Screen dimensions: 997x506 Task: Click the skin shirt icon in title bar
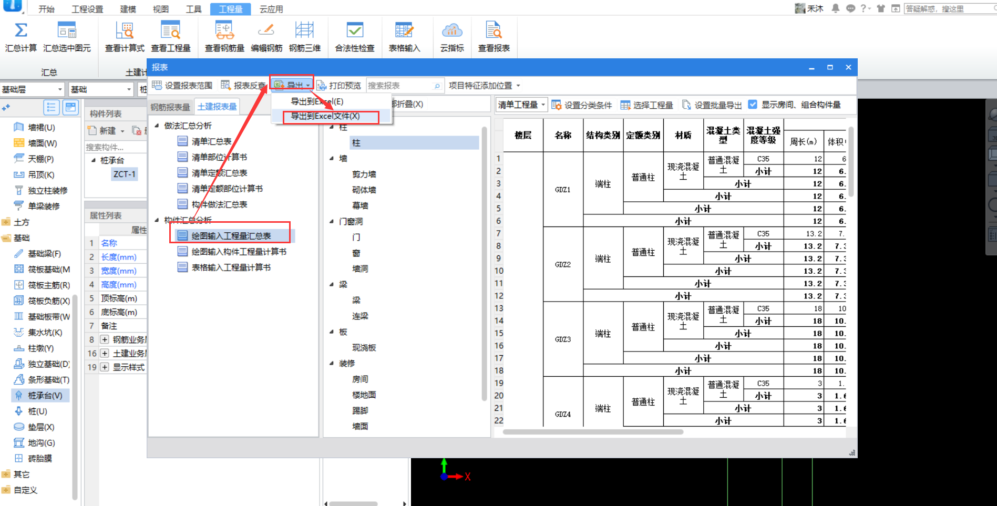tap(881, 8)
